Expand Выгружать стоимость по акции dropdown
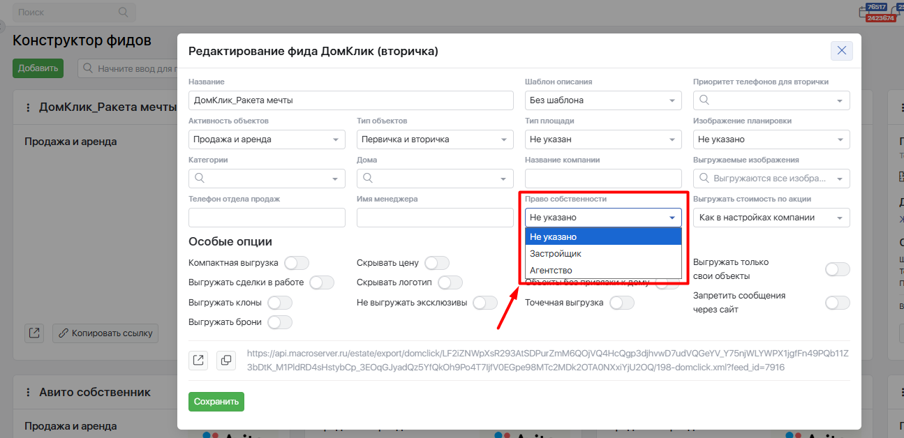Screen dimensions: 904x438 (x=771, y=218)
